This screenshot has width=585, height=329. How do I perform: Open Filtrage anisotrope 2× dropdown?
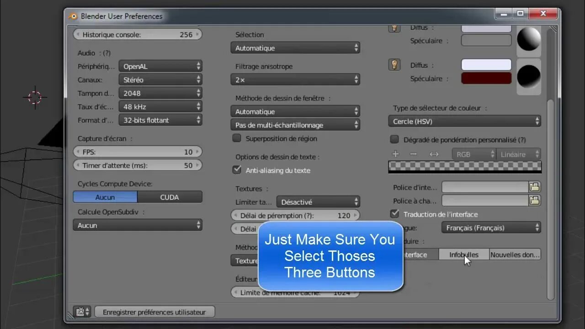(x=295, y=80)
